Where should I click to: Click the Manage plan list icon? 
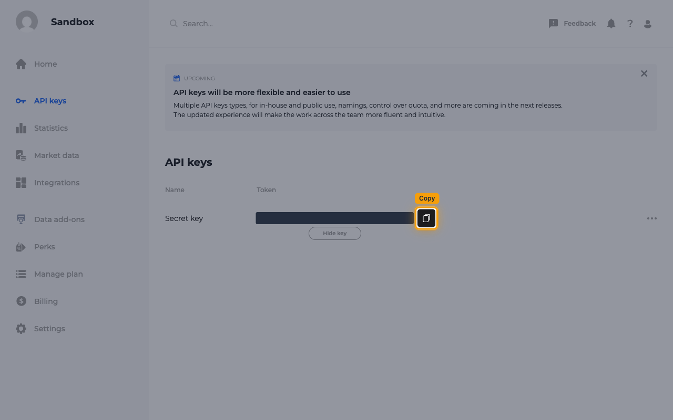21,274
